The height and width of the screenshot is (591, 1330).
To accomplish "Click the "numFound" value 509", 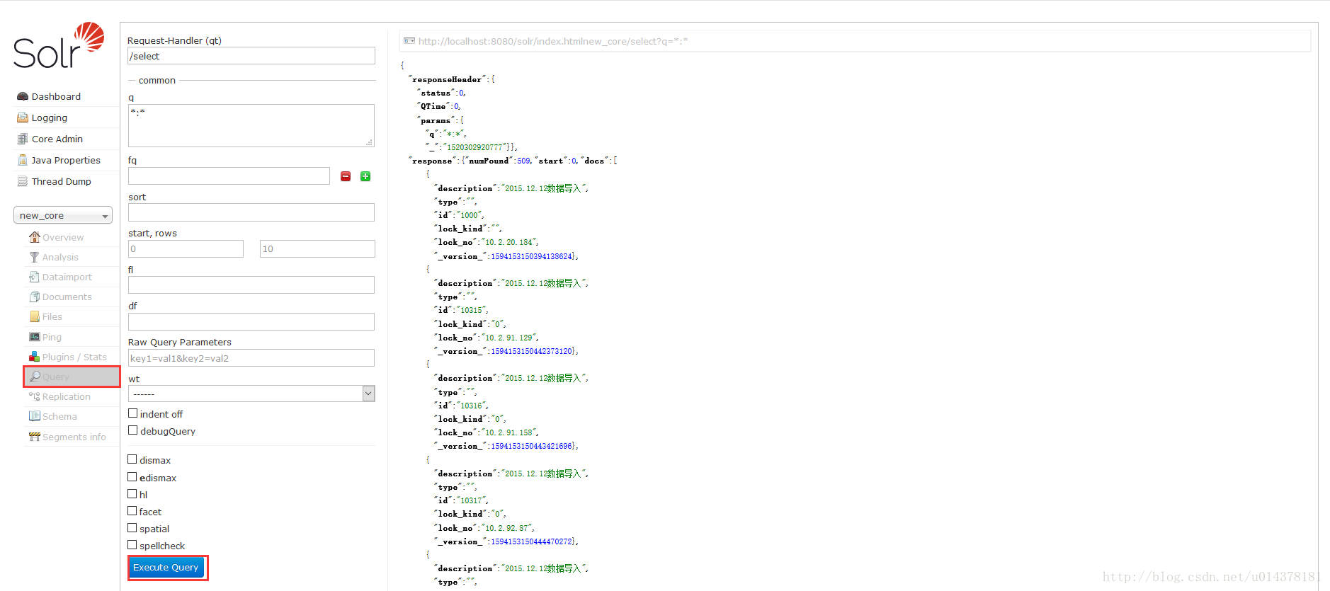I will pyautogui.click(x=523, y=161).
